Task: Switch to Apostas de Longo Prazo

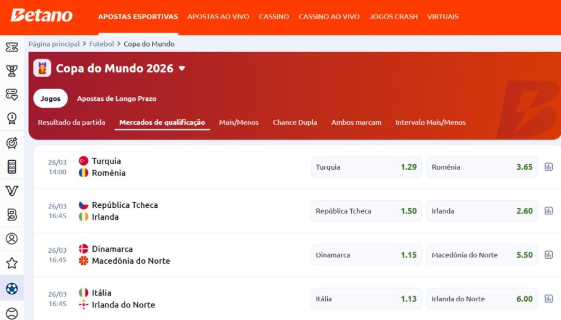Action: (116, 99)
